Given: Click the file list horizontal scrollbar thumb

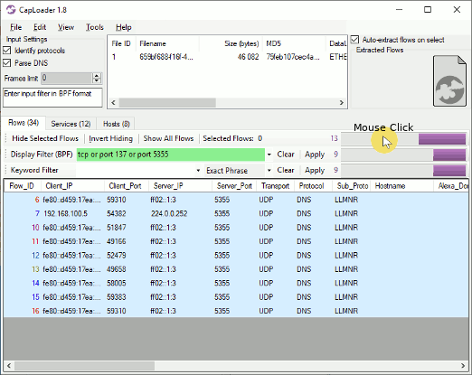Looking at the screenshot, I should point(167,103).
